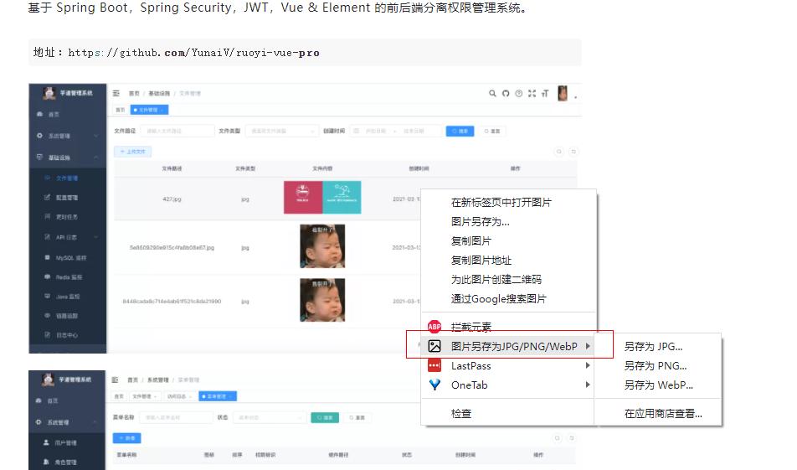The width and height of the screenshot is (797, 470).
Task: Click the help question-mark icon in upper header
Action: click(518, 94)
